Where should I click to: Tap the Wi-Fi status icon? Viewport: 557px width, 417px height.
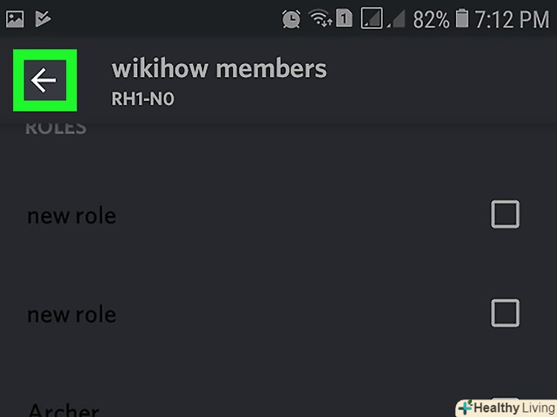(321, 18)
